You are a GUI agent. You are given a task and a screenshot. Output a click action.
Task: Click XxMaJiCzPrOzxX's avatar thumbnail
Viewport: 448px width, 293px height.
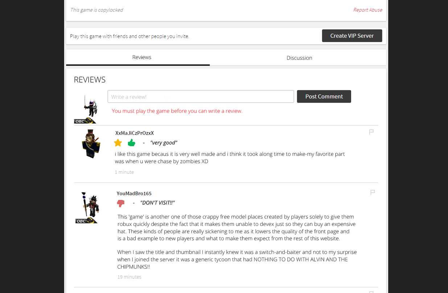91,143
